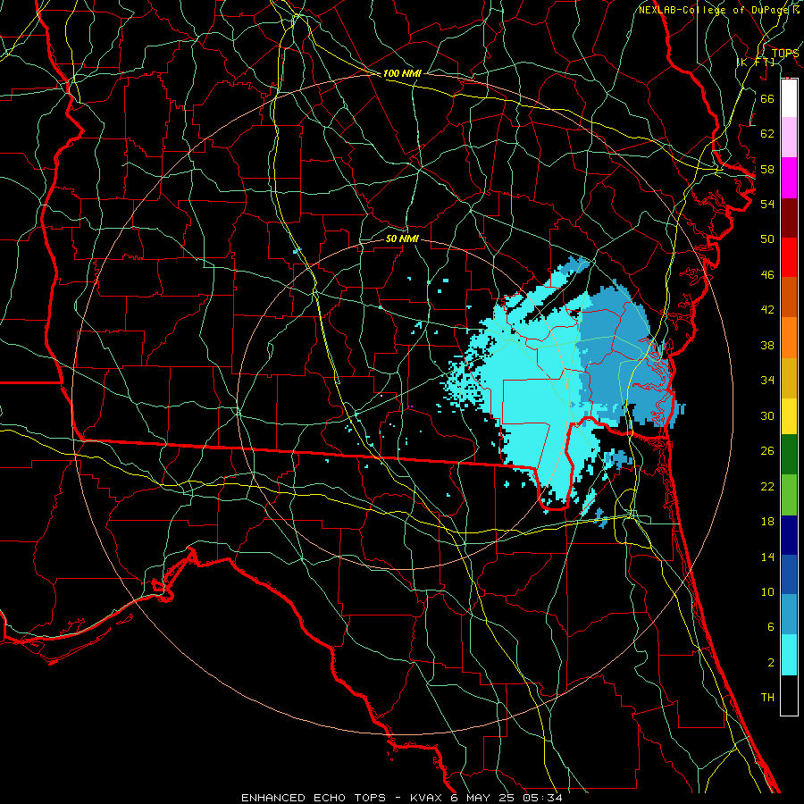
Task: Click the light pink 62 kft color band
Action: 789,138
